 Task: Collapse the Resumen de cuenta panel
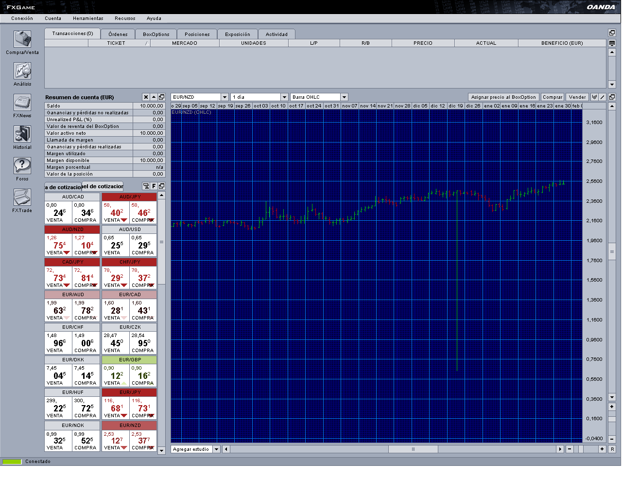(x=154, y=97)
